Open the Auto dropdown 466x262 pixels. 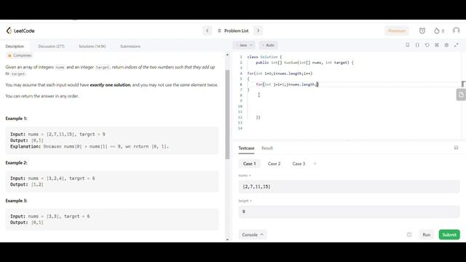pos(269,45)
